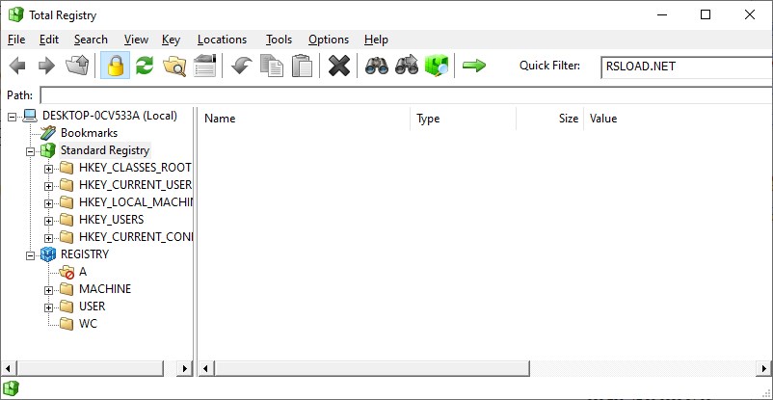
Task: Open the Search menu
Action: (91, 40)
